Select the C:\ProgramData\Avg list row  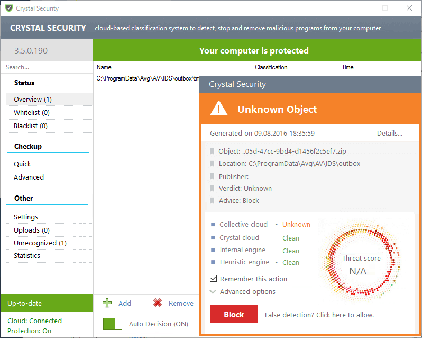tap(148, 78)
